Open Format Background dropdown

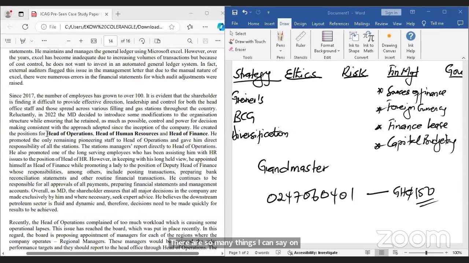click(x=327, y=42)
